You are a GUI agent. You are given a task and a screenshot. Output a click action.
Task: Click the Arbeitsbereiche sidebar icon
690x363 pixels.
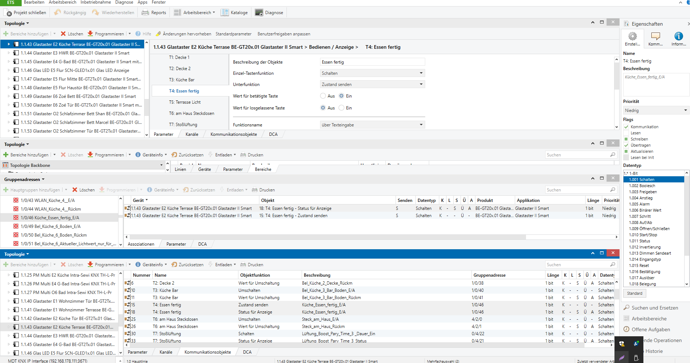click(626, 319)
